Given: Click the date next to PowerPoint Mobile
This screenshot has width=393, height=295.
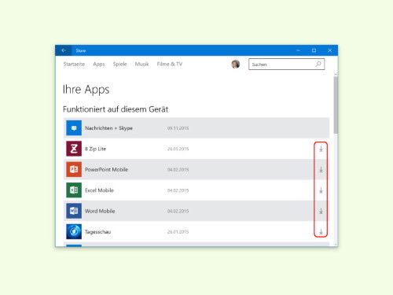Looking at the screenshot, I should tap(178, 170).
